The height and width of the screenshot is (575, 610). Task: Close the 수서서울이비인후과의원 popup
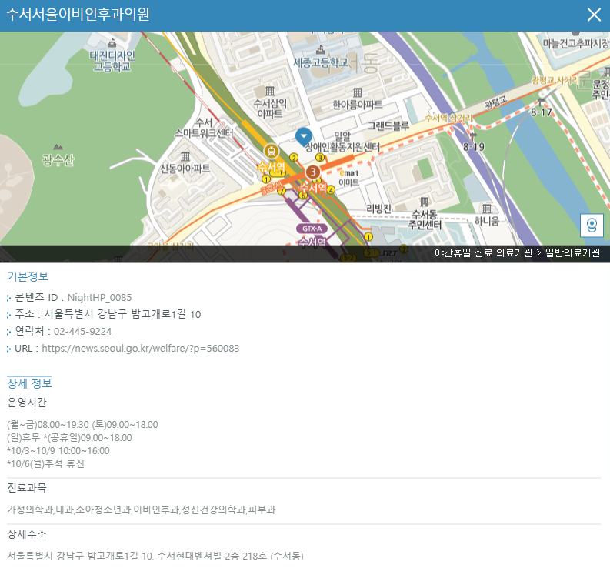click(x=594, y=15)
